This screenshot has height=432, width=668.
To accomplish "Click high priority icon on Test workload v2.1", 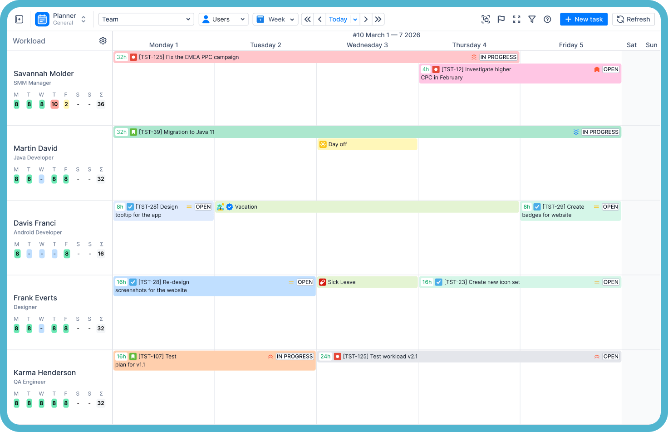I will point(597,357).
